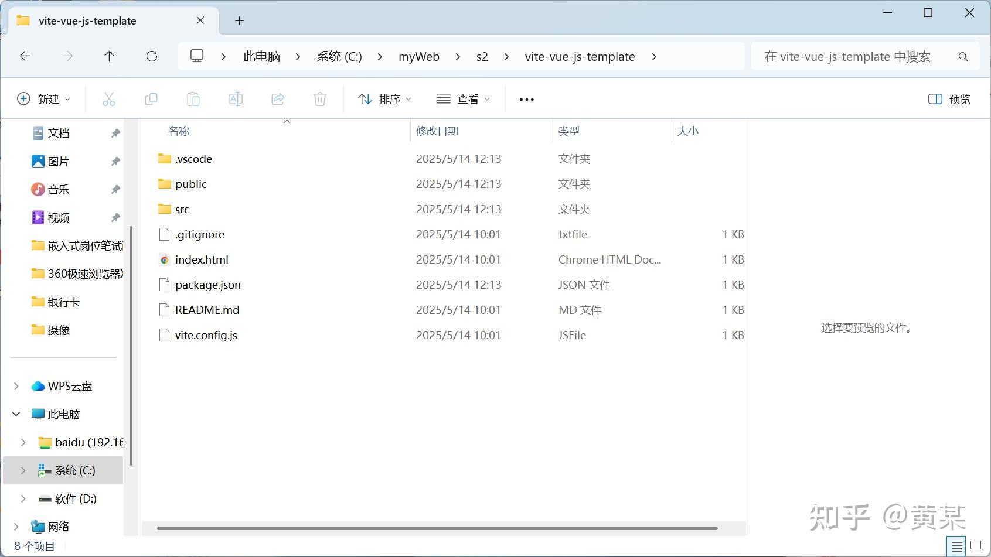
Task: Expand the 此电脑 tree node
Action: (x=15, y=414)
